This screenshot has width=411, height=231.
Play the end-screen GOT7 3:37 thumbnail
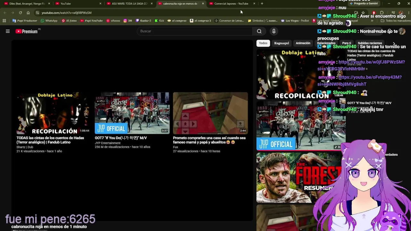[132, 113]
